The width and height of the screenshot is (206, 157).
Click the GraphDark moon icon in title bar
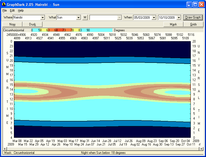coord(4,5)
